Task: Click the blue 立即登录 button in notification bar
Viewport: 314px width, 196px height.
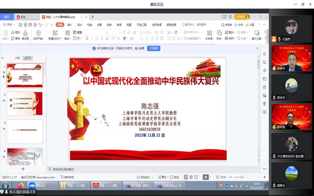Action: click(x=153, y=48)
